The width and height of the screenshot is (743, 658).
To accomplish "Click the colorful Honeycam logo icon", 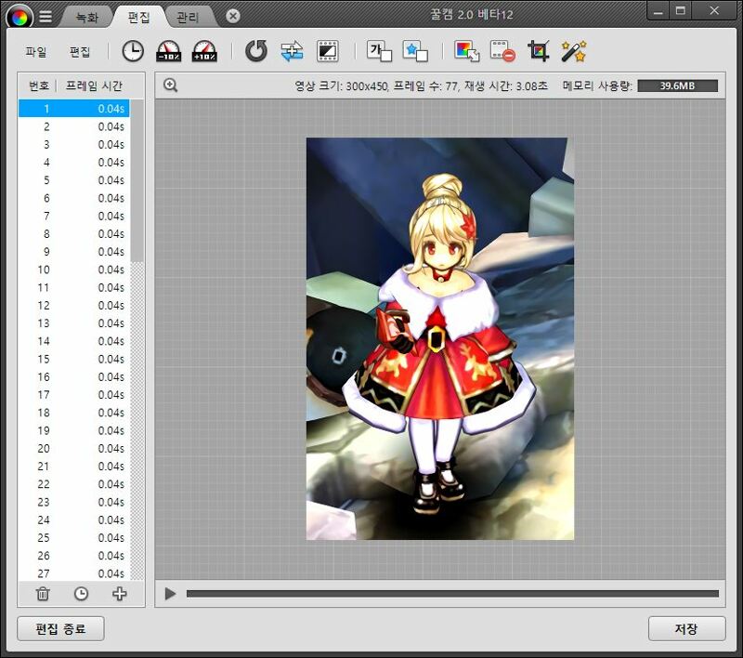I will 20,17.
